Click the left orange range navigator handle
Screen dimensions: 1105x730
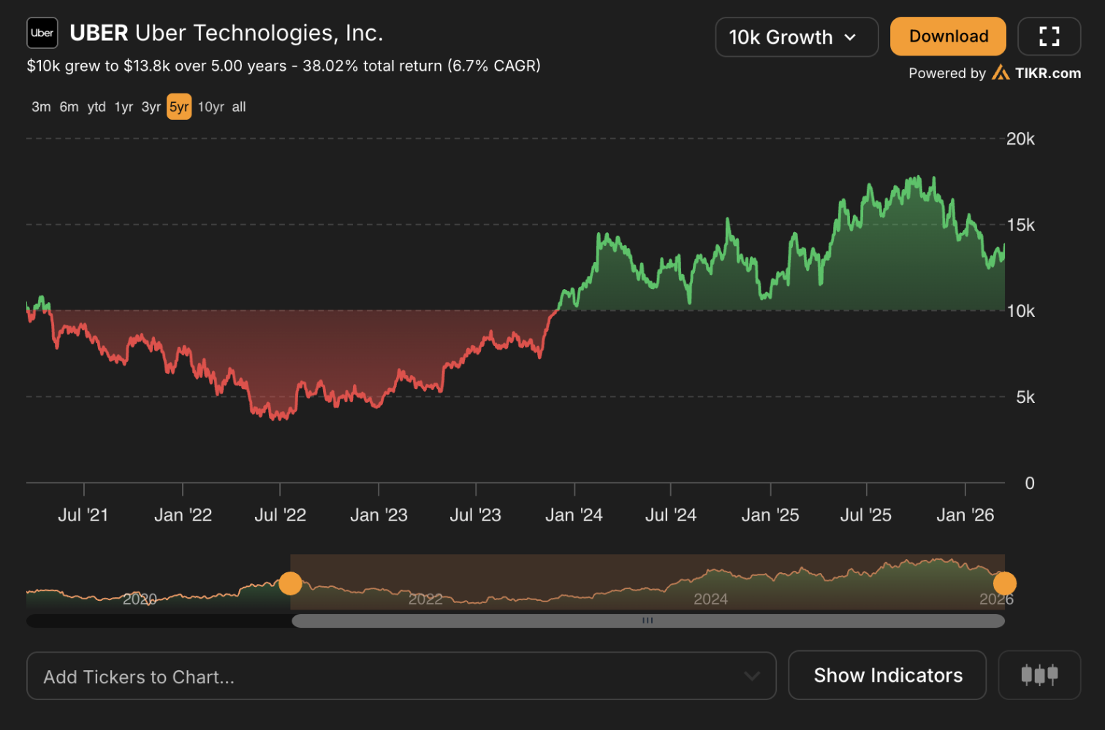tap(290, 583)
